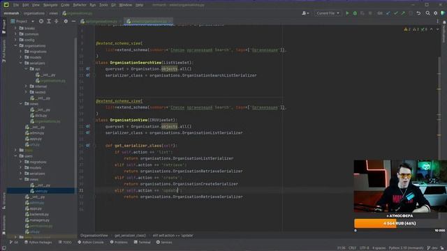This screenshot has height=251, width=447.
Task: Jump to previous highlighted error arrow
Action: [432, 29]
